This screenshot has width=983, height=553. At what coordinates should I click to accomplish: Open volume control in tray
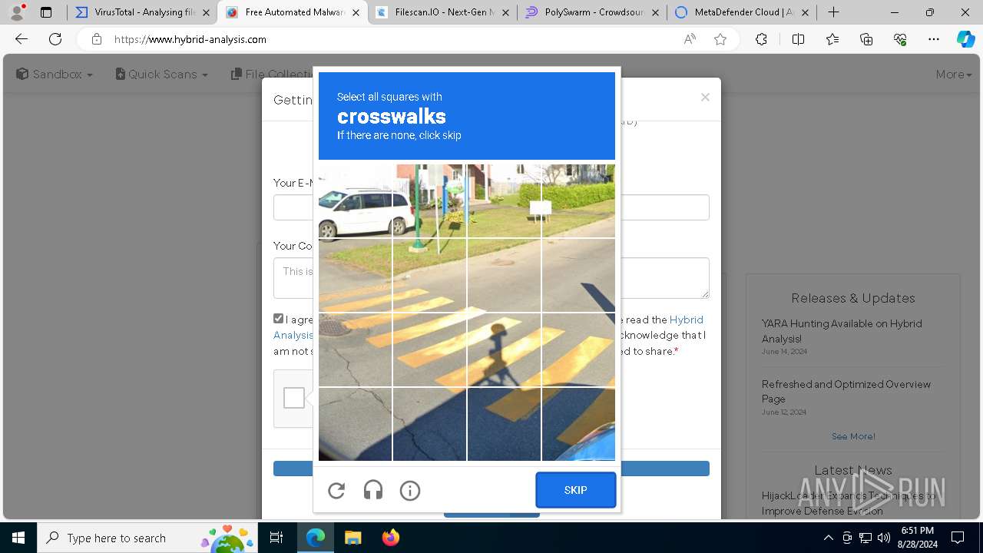883,538
